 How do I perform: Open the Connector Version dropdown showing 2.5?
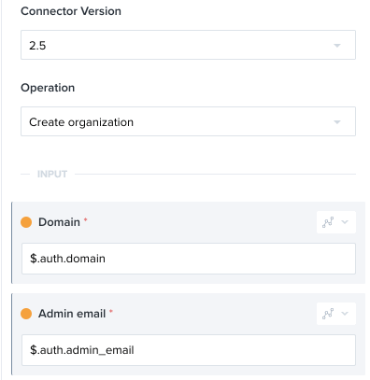coord(188,45)
